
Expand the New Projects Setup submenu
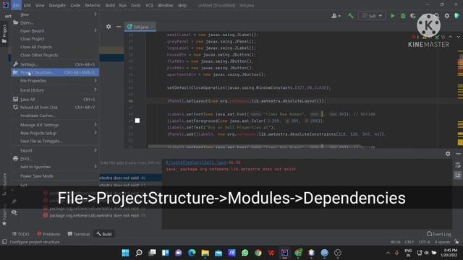pos(55,133)
